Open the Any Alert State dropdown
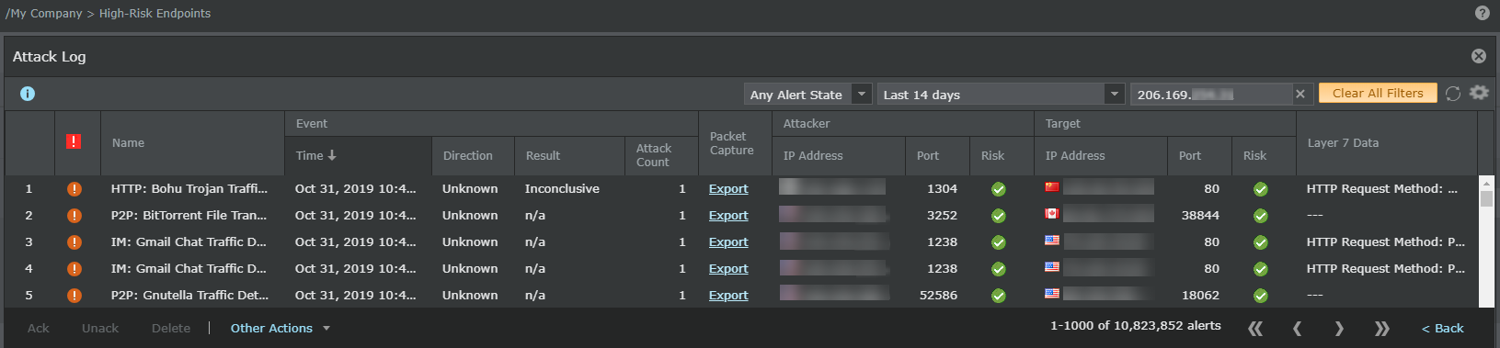1500x348 pixels. (x=807, y=95)
